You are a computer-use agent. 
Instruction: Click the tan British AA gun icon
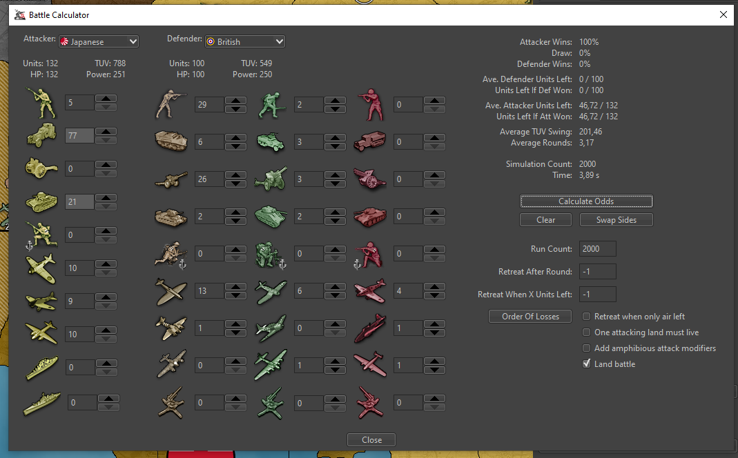pyautogui.click(x=171, y=403)
